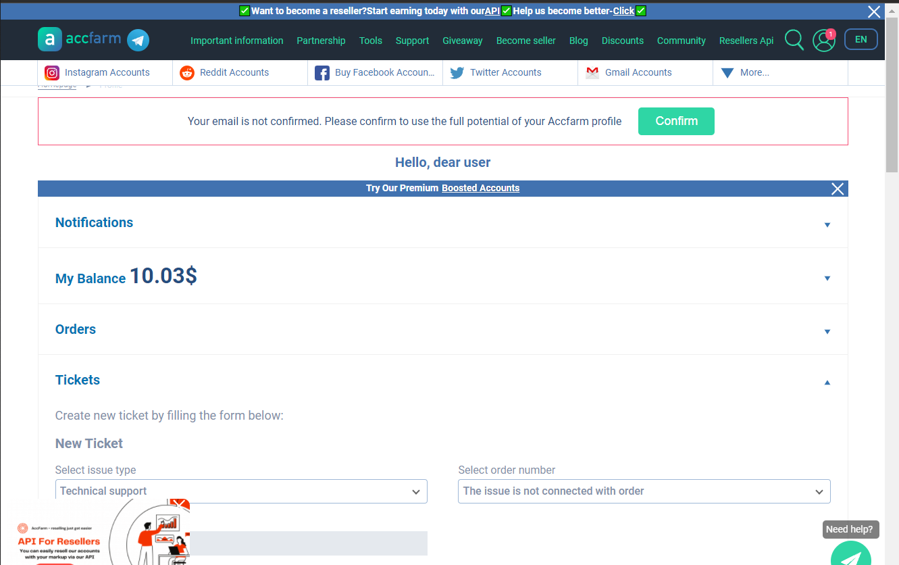Open the Tools menu item

[x=371, y=41]
